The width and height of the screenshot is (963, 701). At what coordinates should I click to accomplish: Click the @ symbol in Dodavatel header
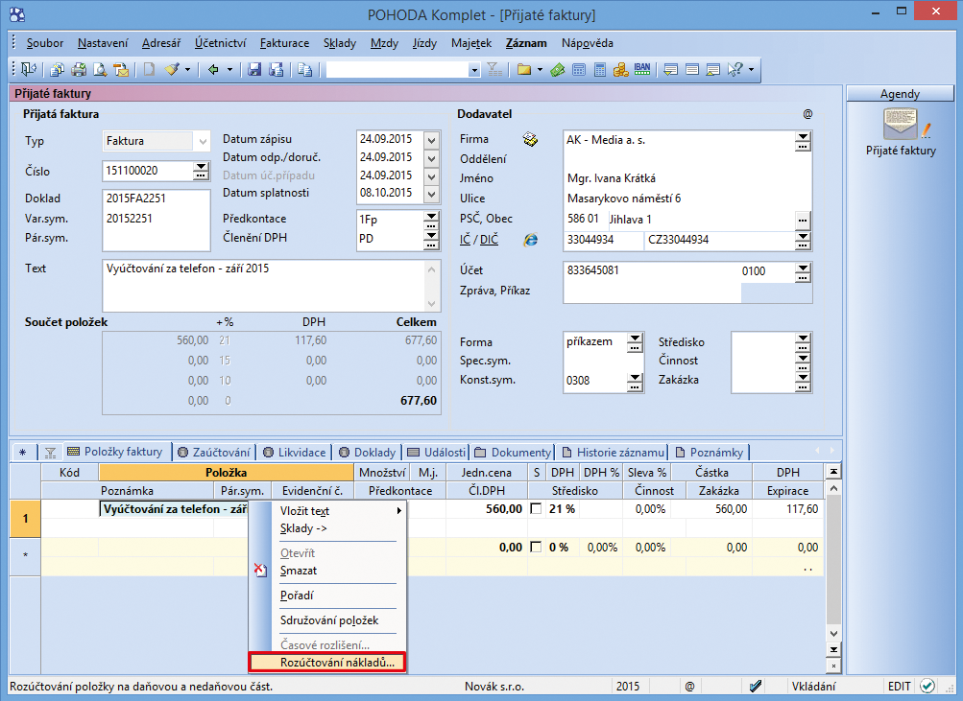point(807,114)
